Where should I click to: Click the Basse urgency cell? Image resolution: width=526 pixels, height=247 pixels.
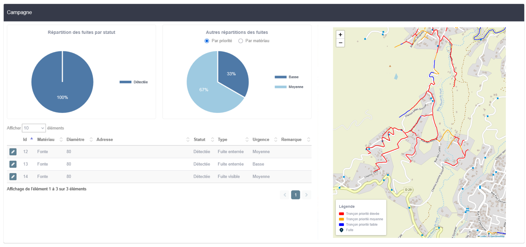[x=258, y=164]
